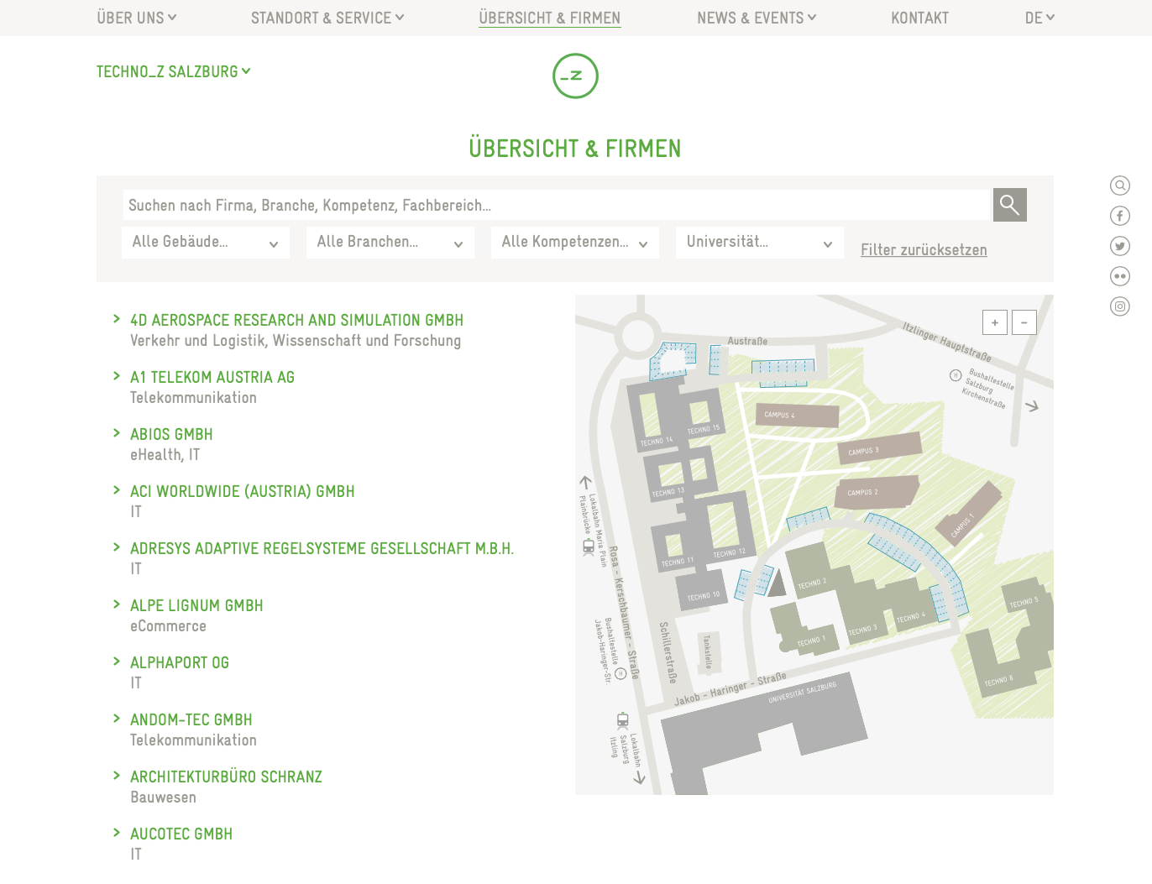Click the Lokalbahn Salzburg Itzling train icon
The width and height of the screenshot is (1152, 884).
(623, 720)
